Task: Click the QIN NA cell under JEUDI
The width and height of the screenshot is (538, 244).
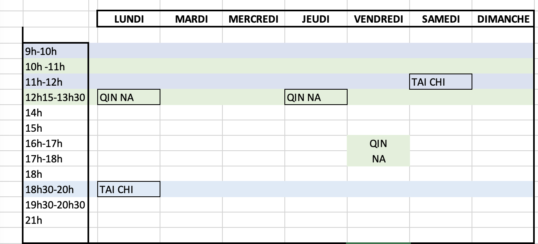Action: [x=316, y=97]
